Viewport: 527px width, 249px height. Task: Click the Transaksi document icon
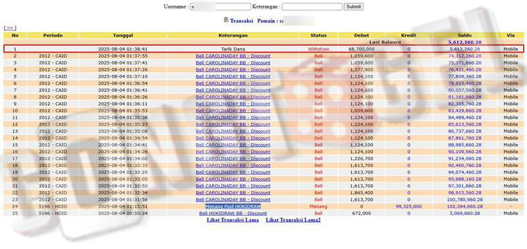pos(226,20)
